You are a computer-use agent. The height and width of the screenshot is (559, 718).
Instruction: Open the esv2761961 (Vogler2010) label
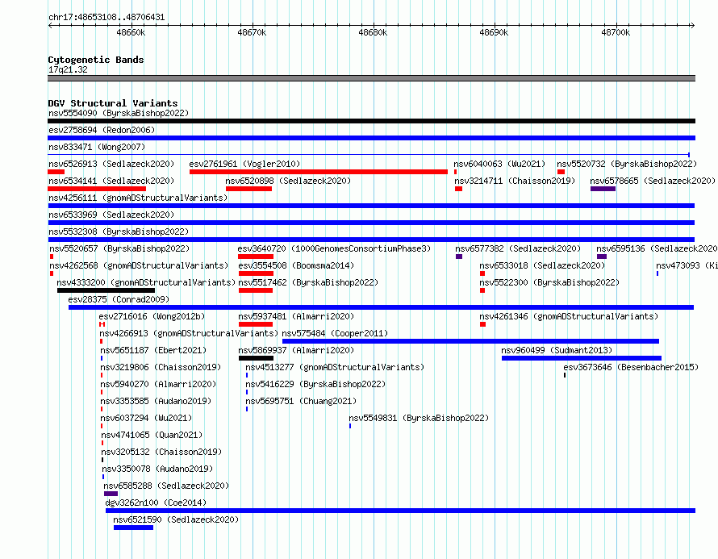244,164
